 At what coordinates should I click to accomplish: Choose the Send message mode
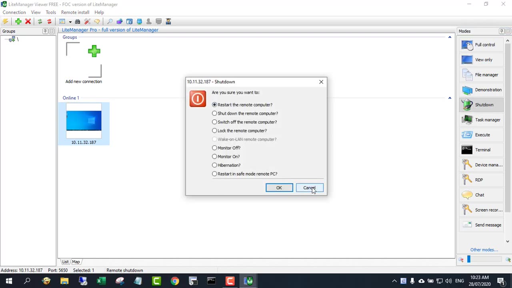pos(481,225)
